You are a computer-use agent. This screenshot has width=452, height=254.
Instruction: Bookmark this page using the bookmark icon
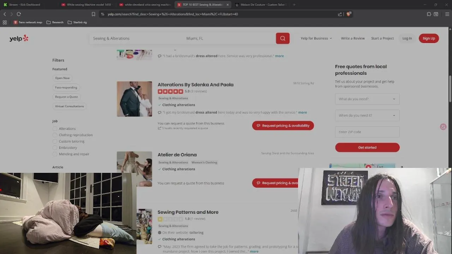click(x=93, y=14)
